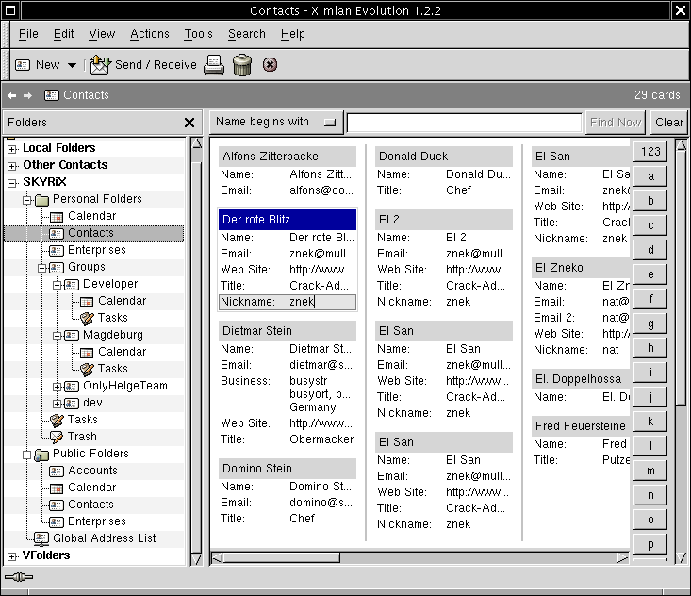The height and width of the screenshot is (596, 691).
Task: Open the dropdown arrow beside New
Action: pos(72,65)
